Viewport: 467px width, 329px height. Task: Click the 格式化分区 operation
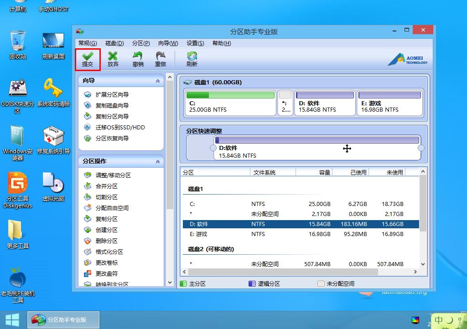(x=109, y=252)
